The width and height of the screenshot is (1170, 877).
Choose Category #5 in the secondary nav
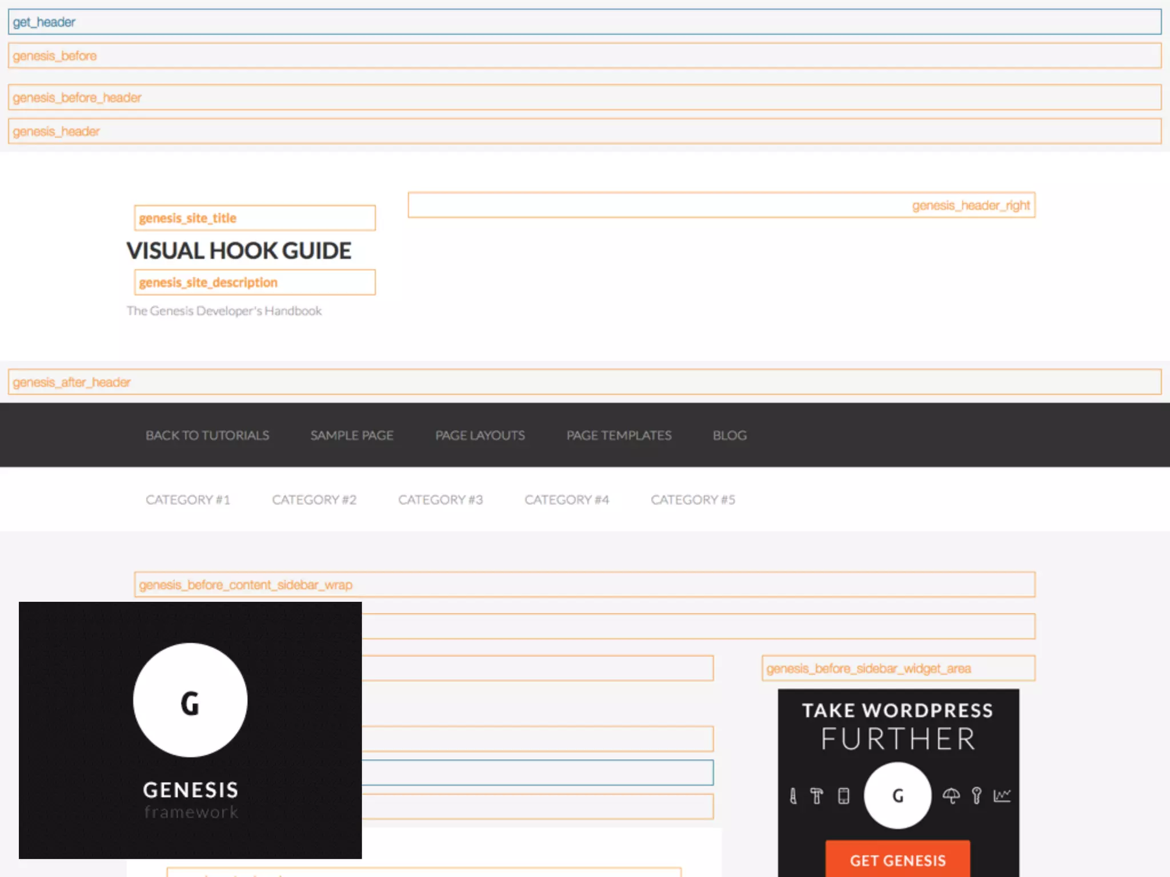693,500
